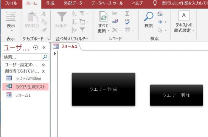Click the navigation pane 検索 field
This screenshot has height=137, width=208.
[x=22, y=57]
